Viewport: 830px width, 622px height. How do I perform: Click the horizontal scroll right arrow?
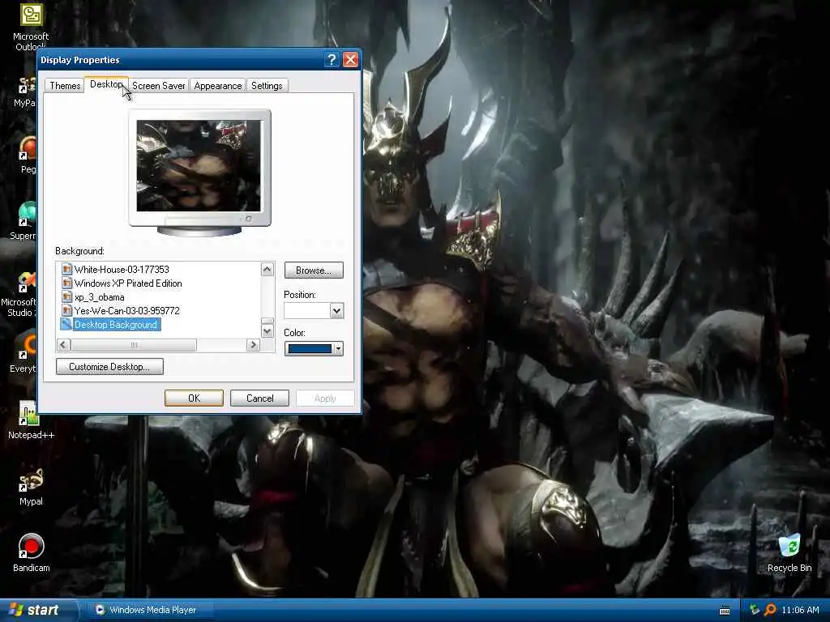tap(253, 345)
